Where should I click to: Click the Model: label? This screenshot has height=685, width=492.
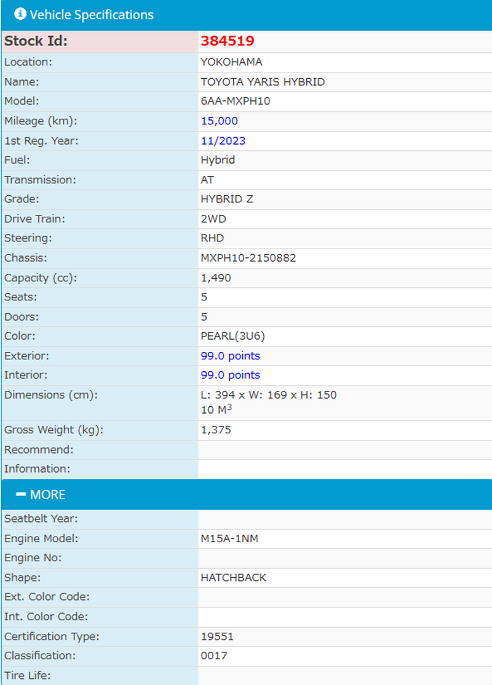[x=22, y=101]
